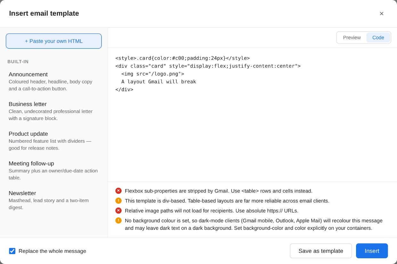This screenshot has height=264, width=397.
Task: Click the orange warning icon beside div-based template message
Action: [118, 201]
